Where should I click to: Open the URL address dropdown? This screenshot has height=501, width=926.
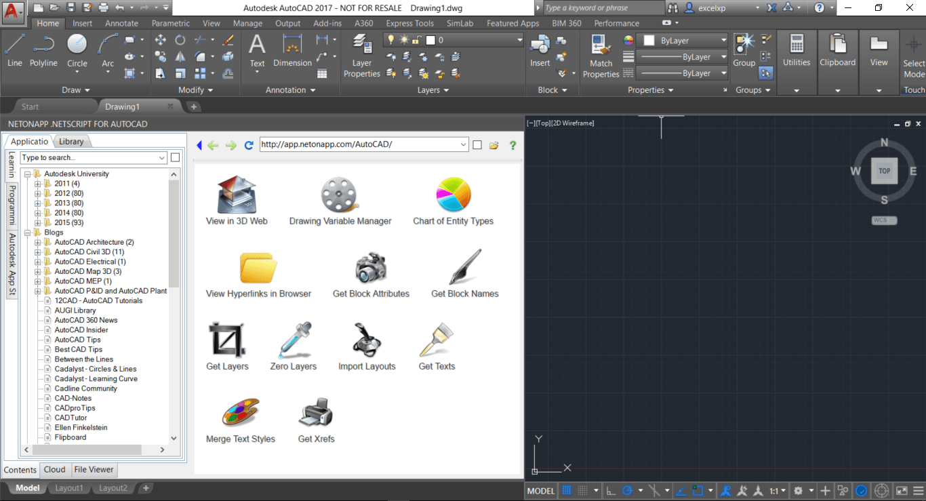tap(463, 145)
